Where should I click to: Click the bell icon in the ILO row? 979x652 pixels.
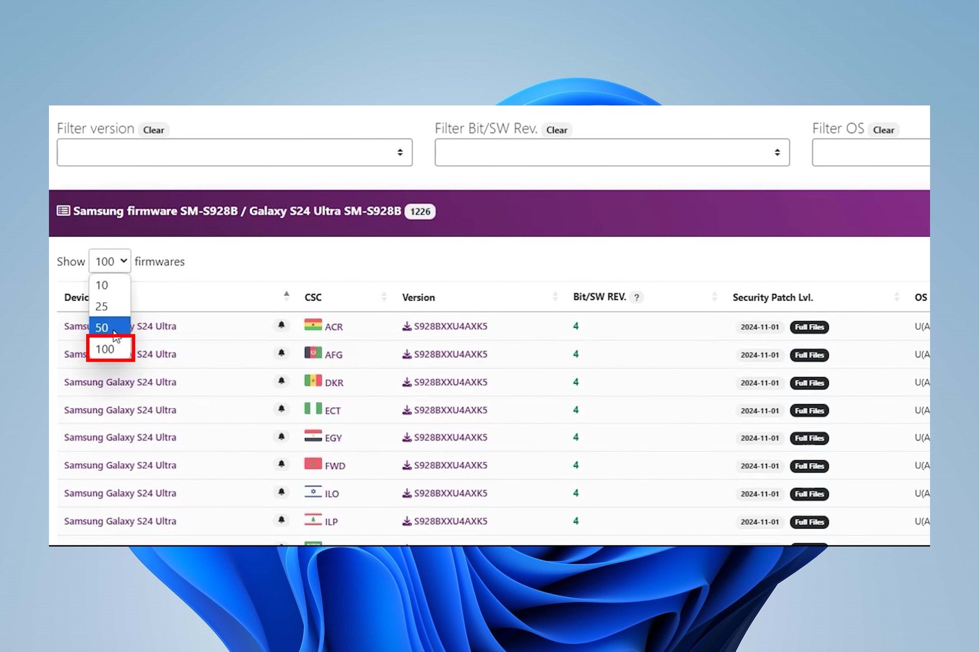(x=281, y=492)
